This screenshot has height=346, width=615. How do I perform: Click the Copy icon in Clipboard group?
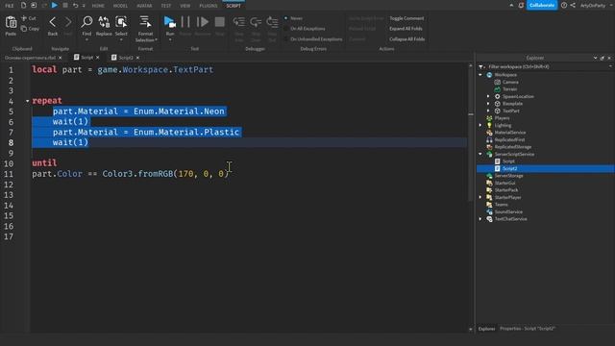click(24, 29)
